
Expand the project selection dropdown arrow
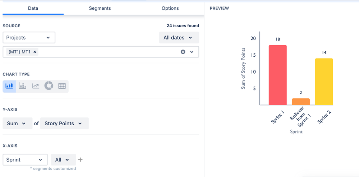[x=192, y=52]
